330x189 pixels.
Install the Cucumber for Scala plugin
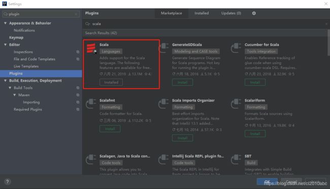(255, 82)
